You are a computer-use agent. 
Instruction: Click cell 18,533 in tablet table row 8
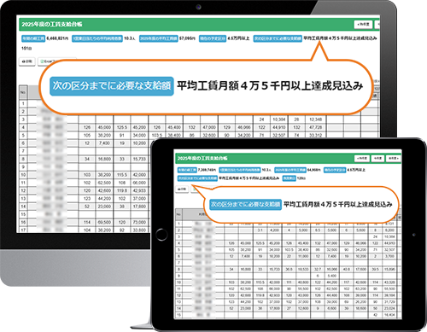tap(303, 269)
